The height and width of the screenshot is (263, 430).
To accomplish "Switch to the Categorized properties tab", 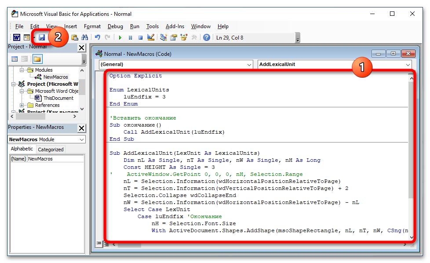I will point(51,150).
